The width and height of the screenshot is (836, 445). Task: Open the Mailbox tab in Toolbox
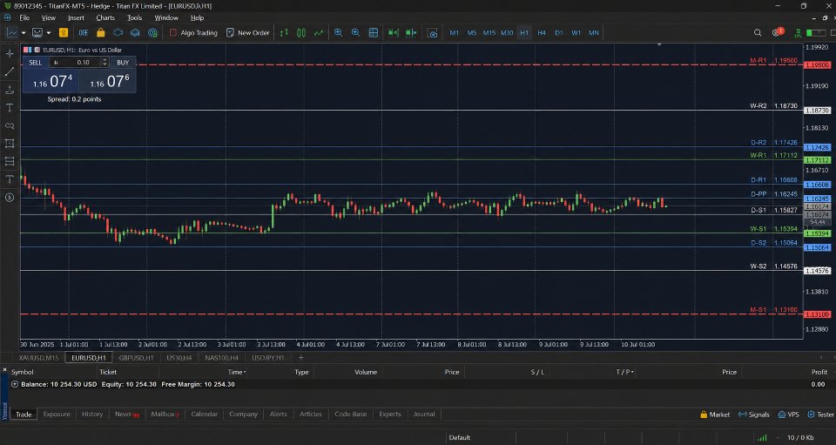tap(165, 415)
